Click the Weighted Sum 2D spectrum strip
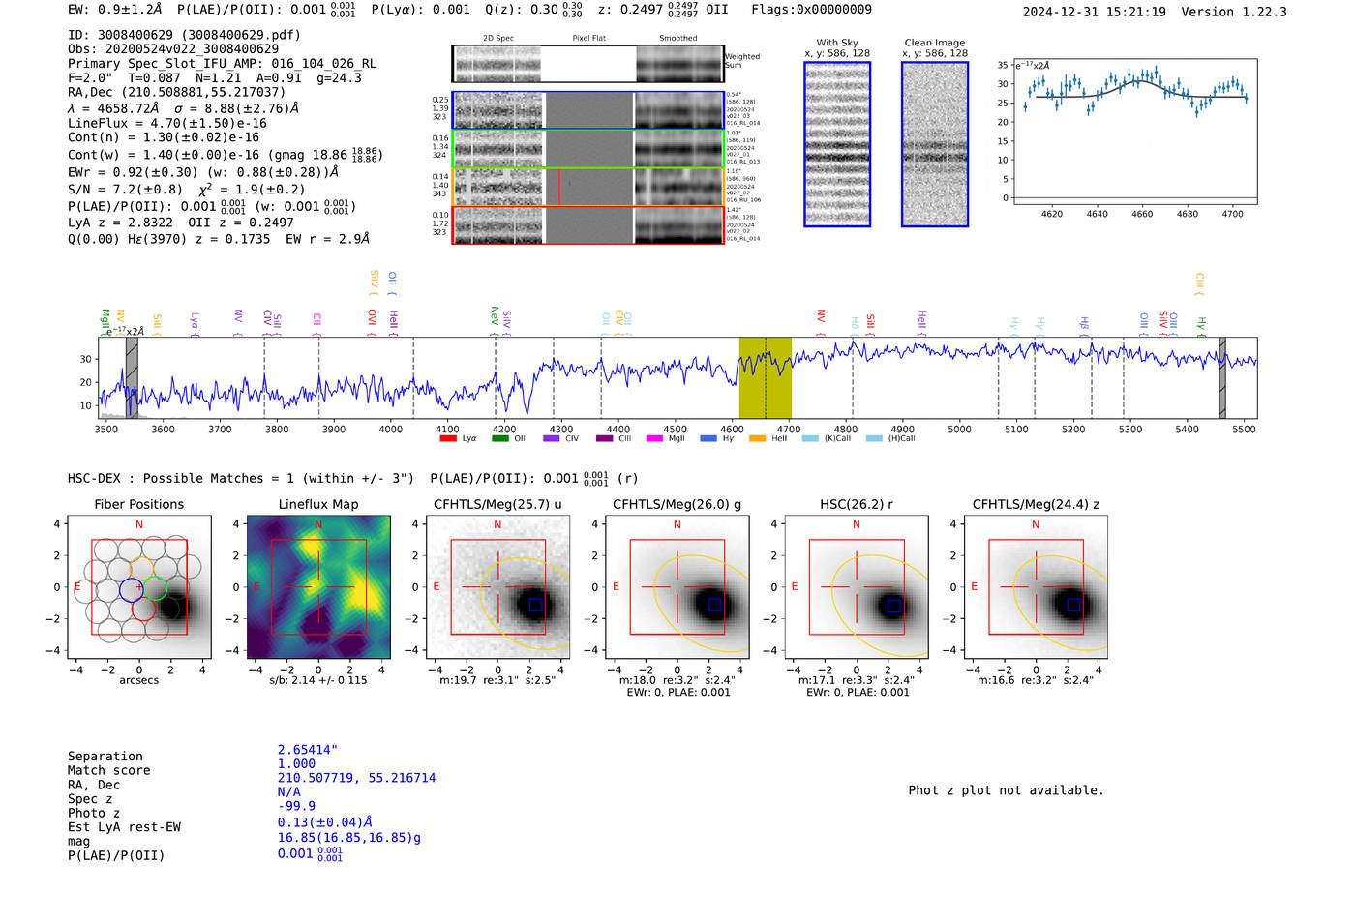Image resolution: width=1355 pixels, height=922 pixels. pos(588,64)
